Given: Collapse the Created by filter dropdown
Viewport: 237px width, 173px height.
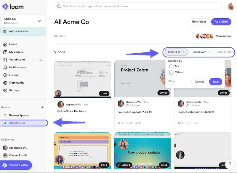Looking at the screenshot, I should pos(177,52).
